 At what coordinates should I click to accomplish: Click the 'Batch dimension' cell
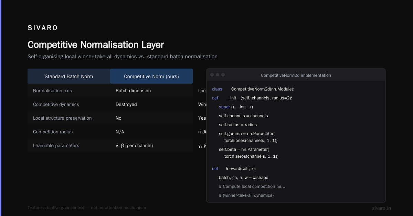[x=133, y=91]
